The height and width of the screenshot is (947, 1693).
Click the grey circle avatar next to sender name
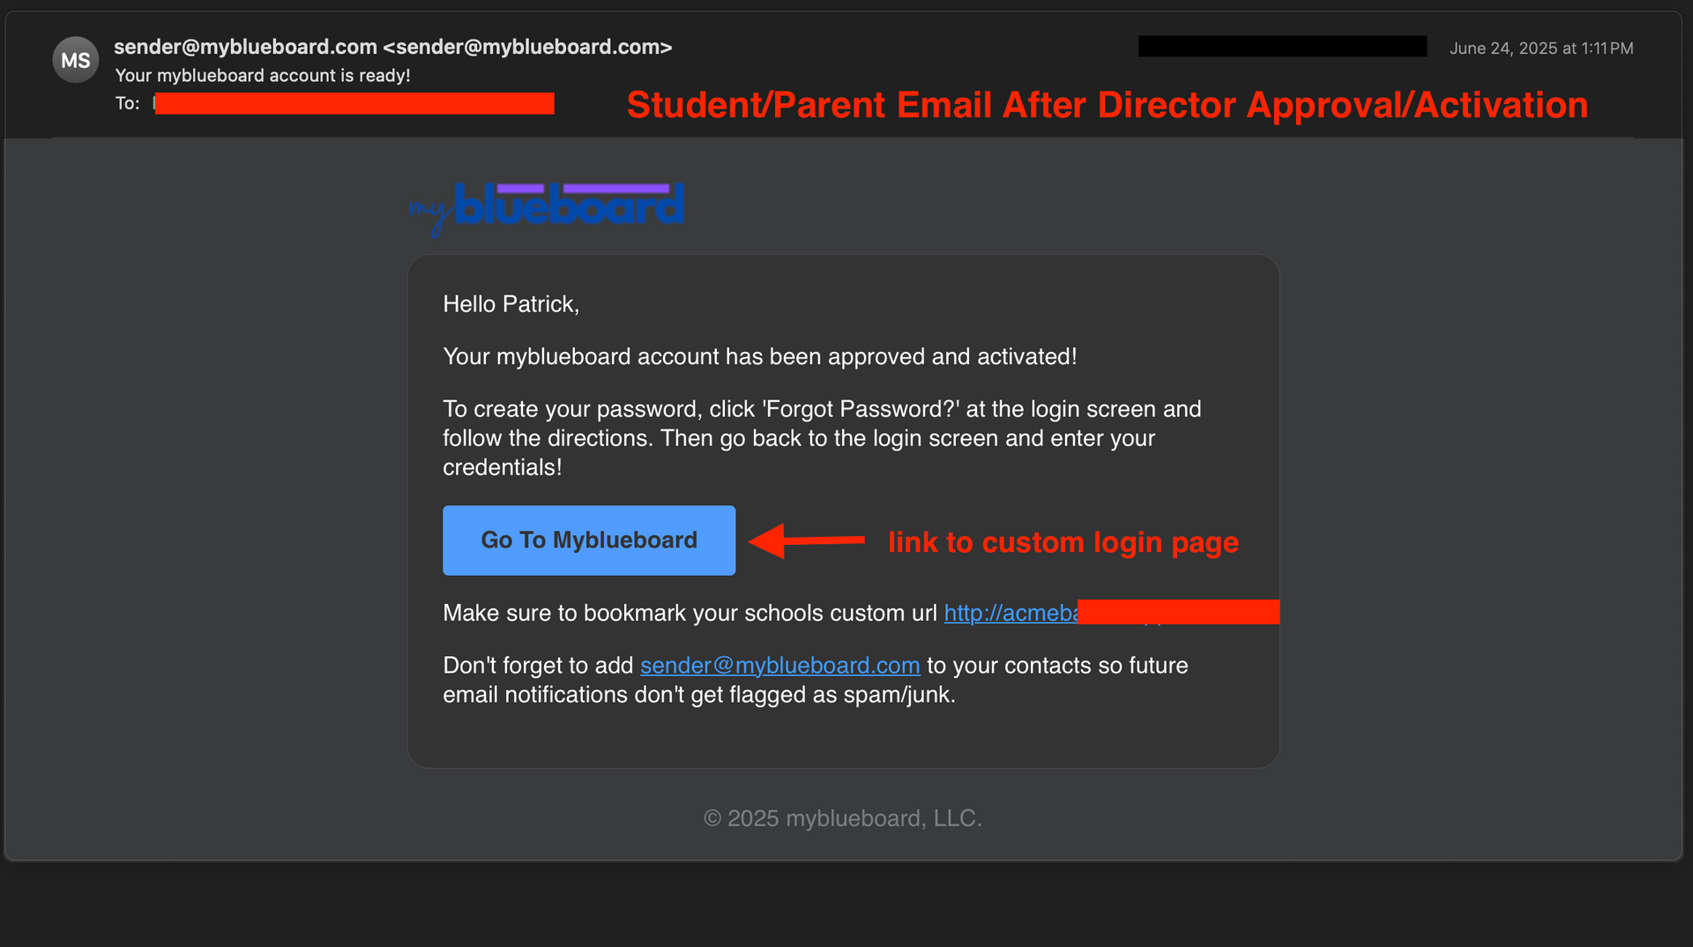[x=76, y=59]
